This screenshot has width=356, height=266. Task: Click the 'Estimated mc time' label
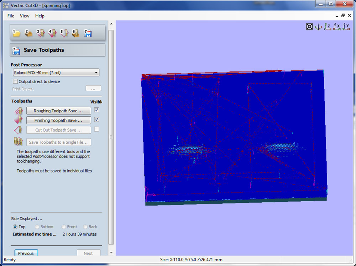(34, 234)
